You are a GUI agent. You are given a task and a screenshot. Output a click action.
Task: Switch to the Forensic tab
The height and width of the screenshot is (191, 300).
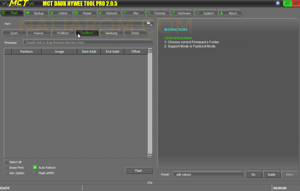pos(157,13)
